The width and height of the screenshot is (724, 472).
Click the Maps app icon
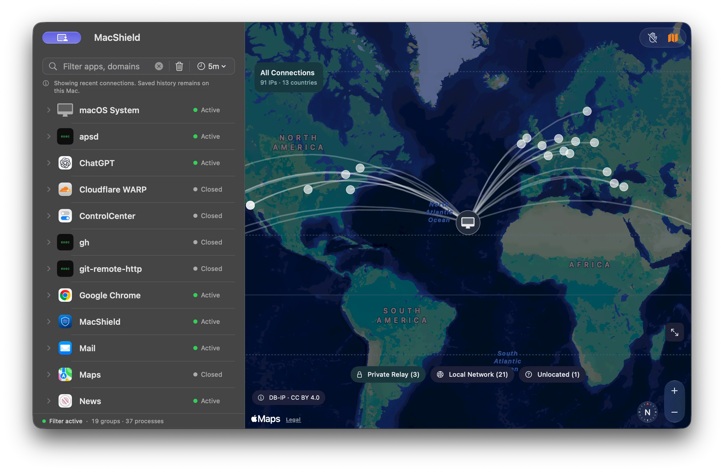tap(65, 375)
